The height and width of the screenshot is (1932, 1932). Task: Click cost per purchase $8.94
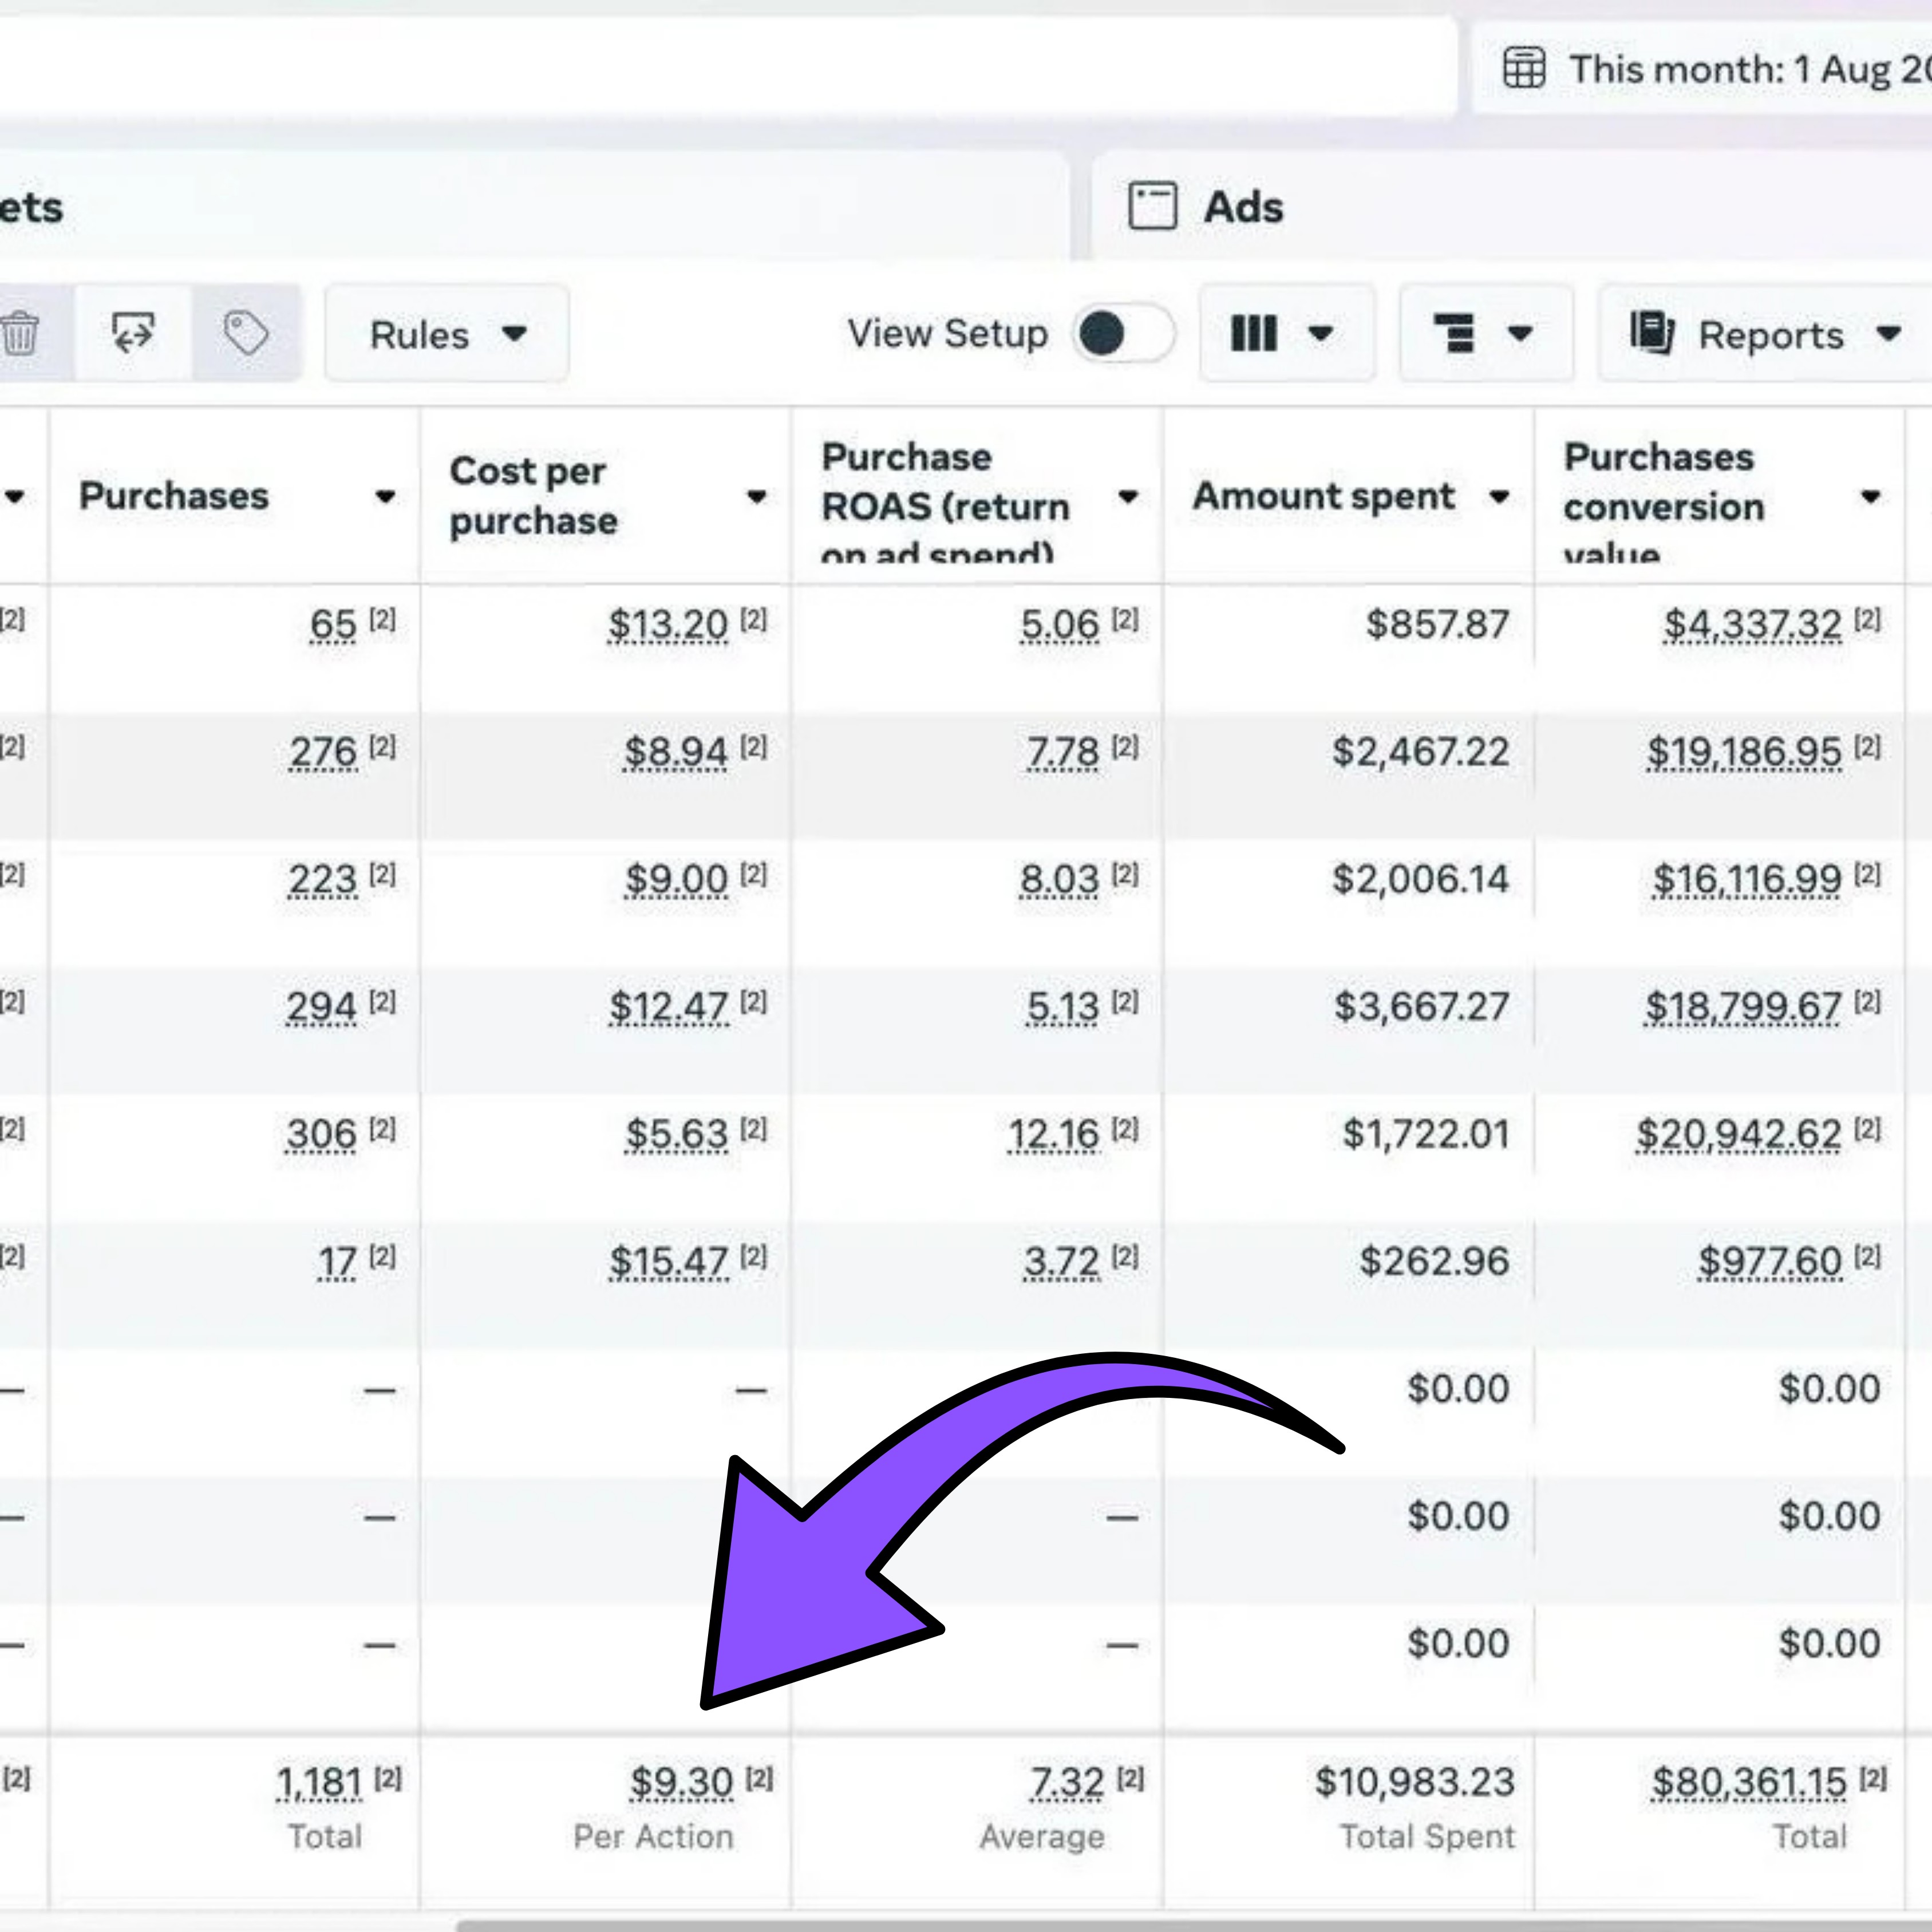[x=676, y=752]
